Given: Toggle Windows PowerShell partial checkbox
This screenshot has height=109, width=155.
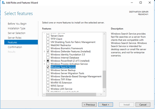Looking at the screenshot, I should click(x=48, y=61).
